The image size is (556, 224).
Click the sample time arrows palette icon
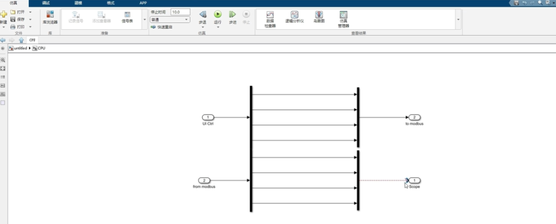click(3, 77)
